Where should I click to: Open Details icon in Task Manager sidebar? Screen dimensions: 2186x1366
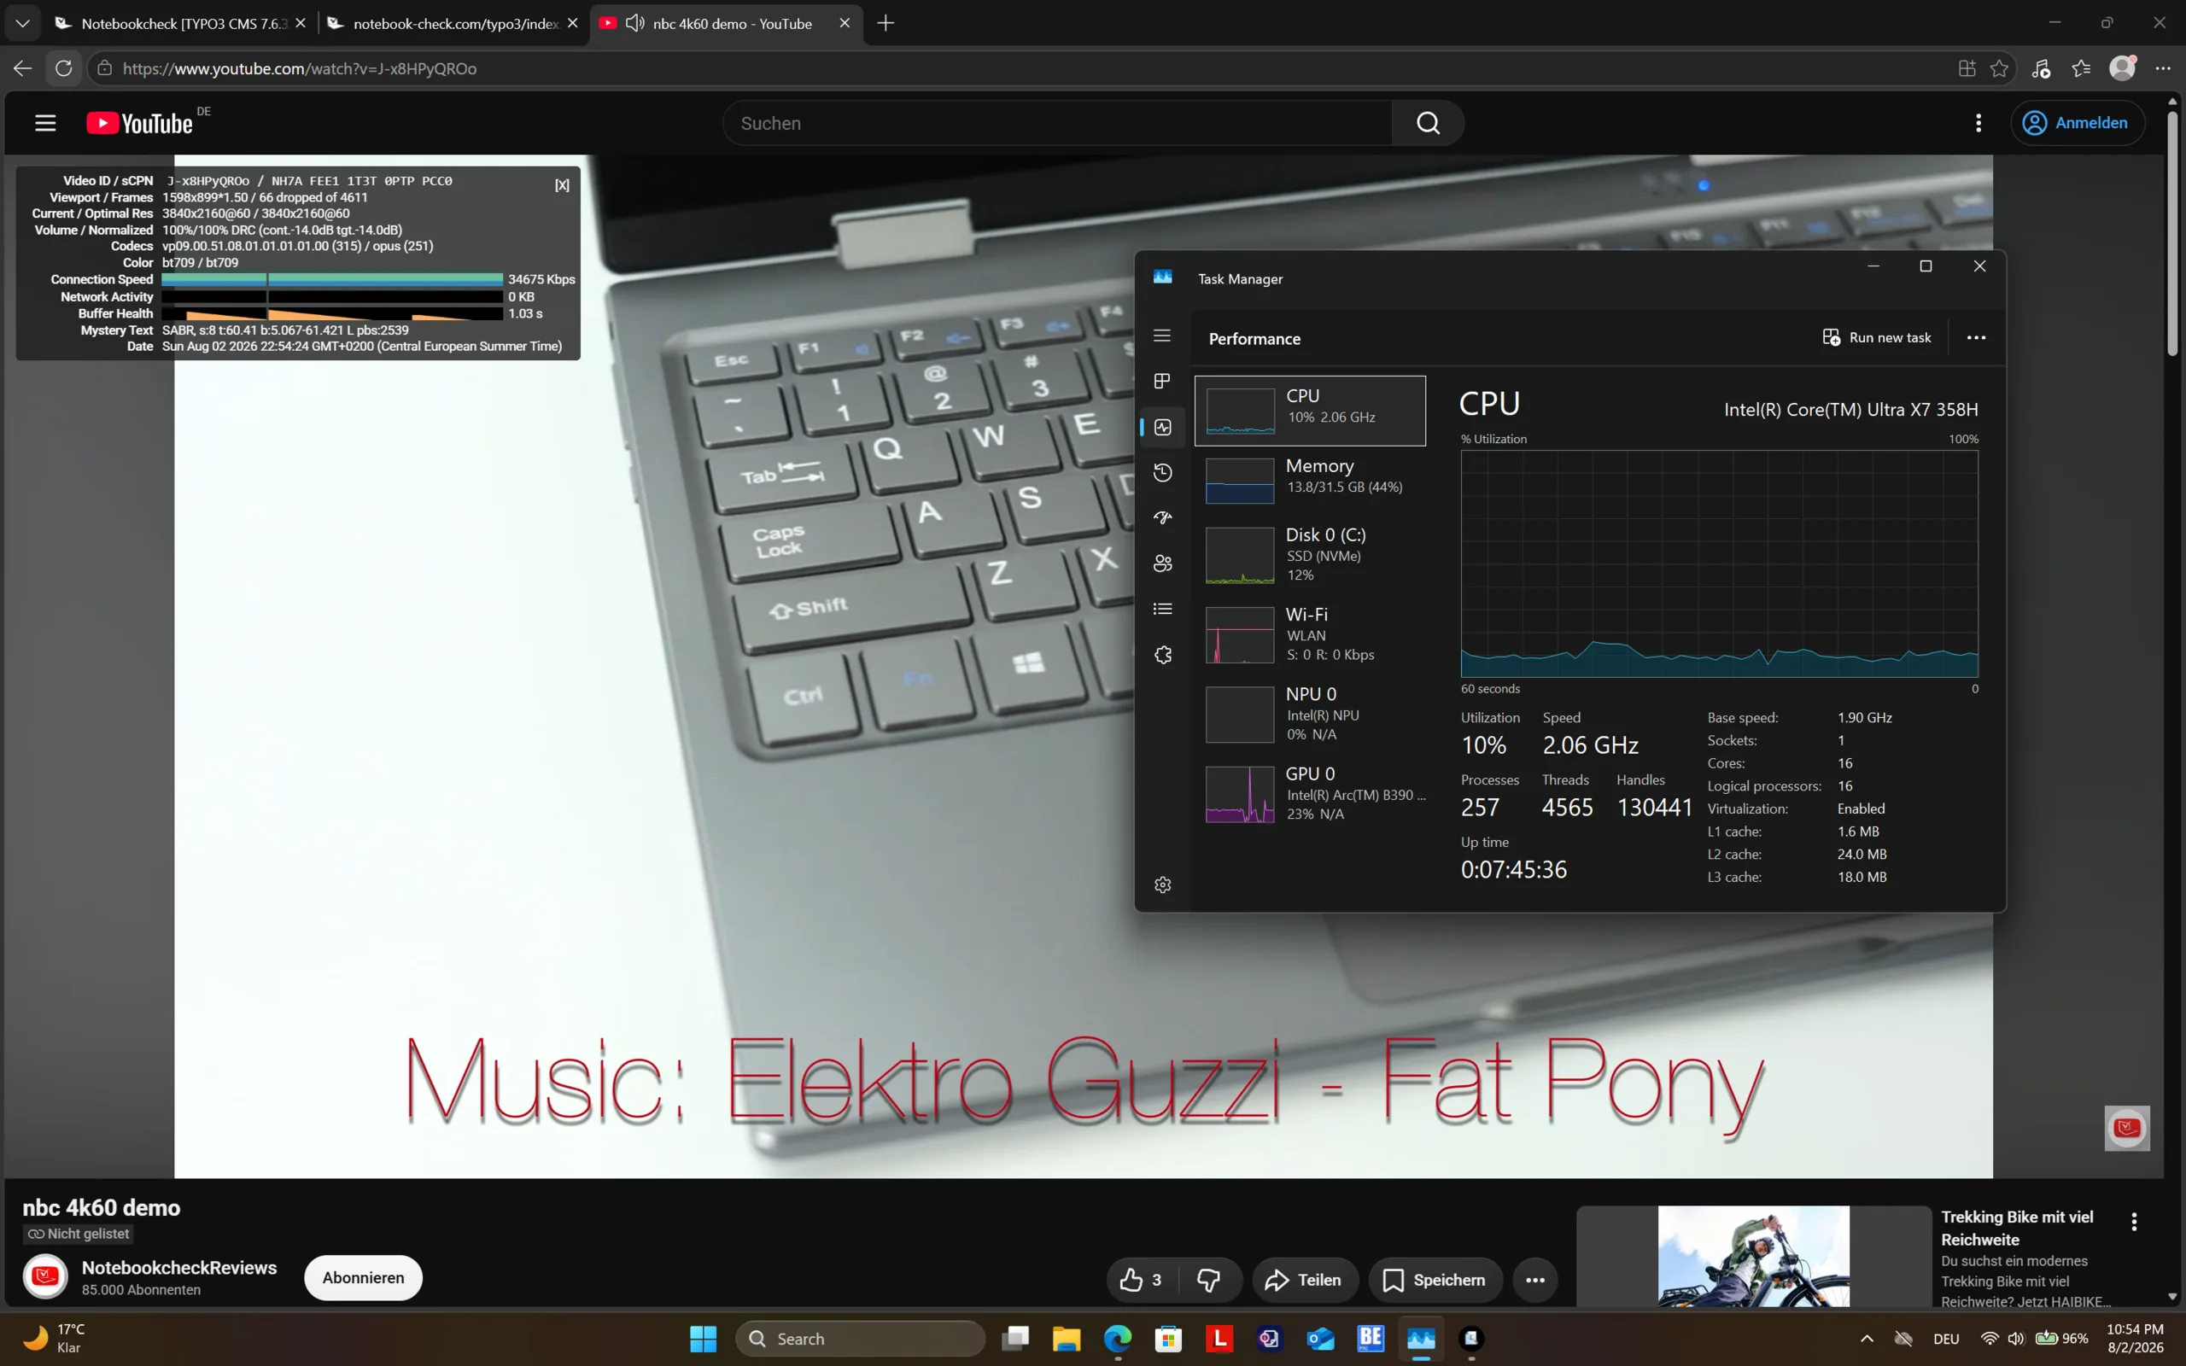coord(1162,609)
